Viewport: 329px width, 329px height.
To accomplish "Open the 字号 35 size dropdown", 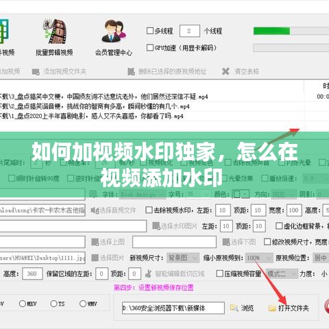I will coord(198,195).
